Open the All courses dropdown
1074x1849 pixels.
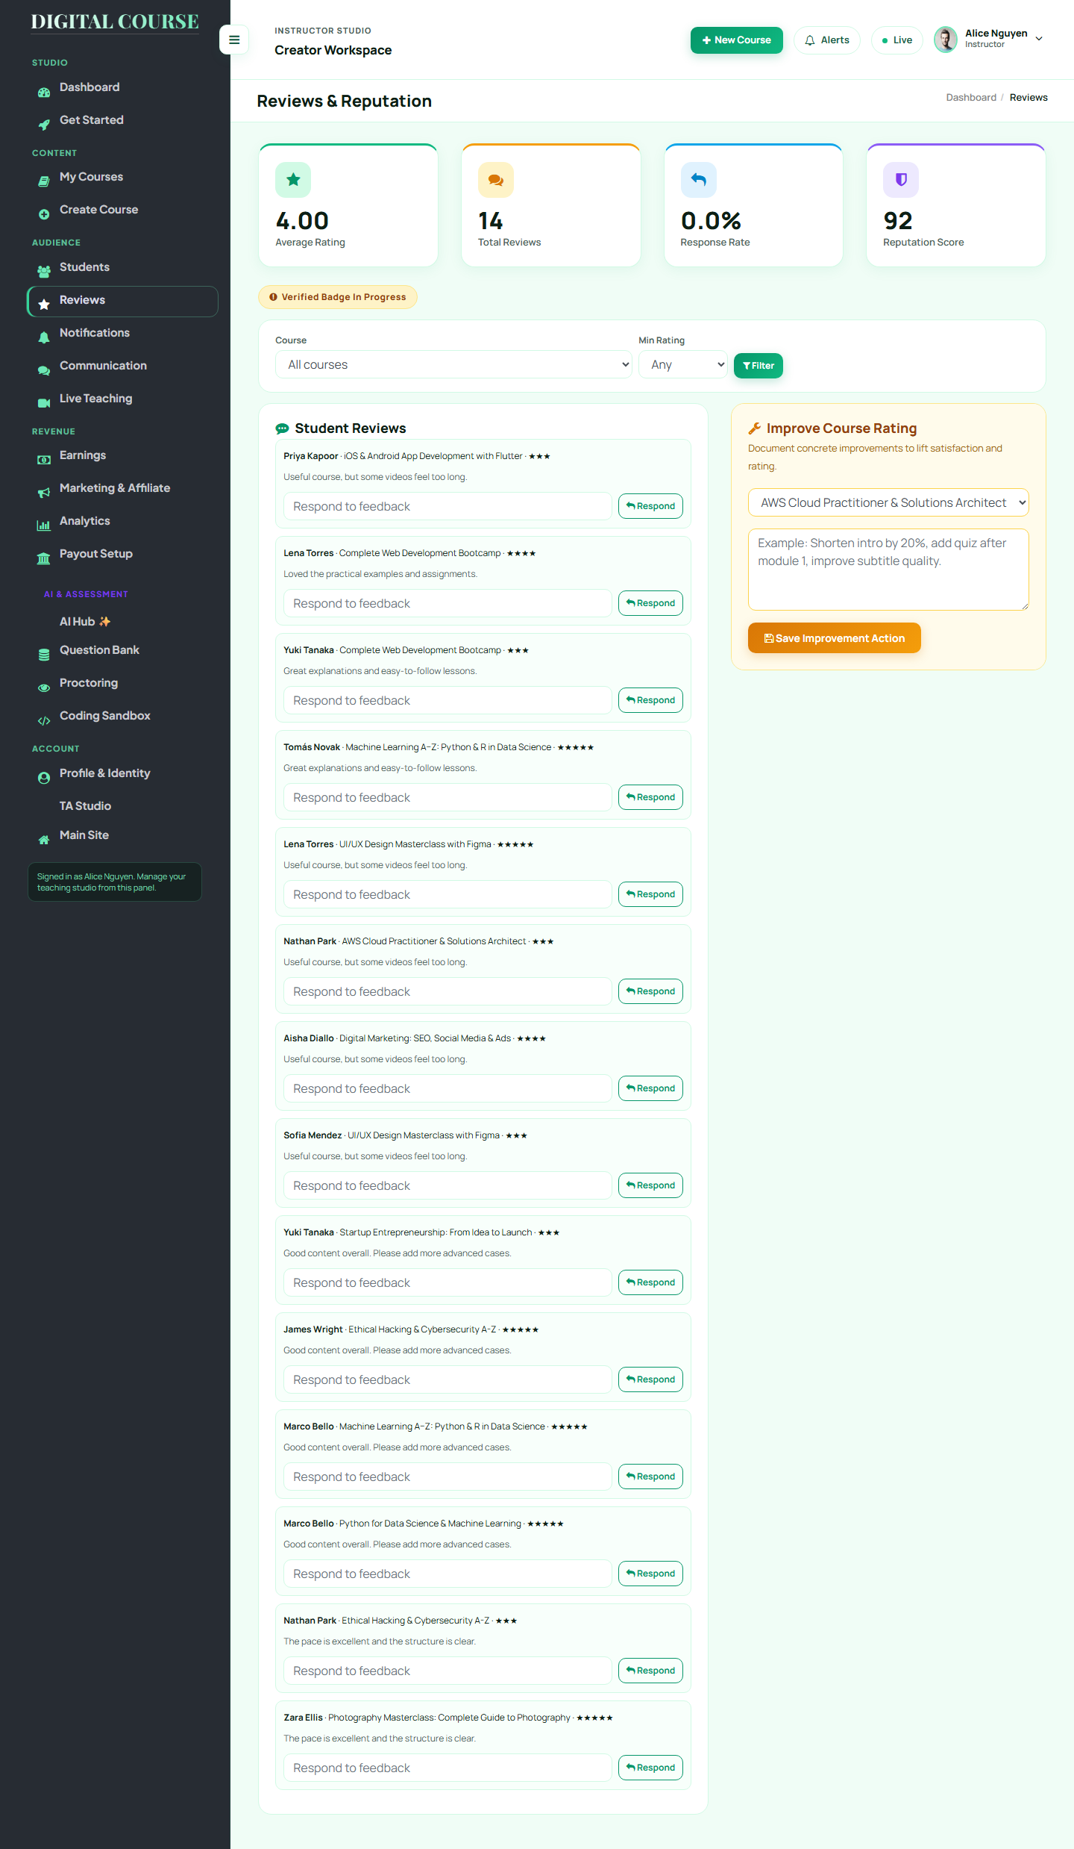(x=453, y=364)
